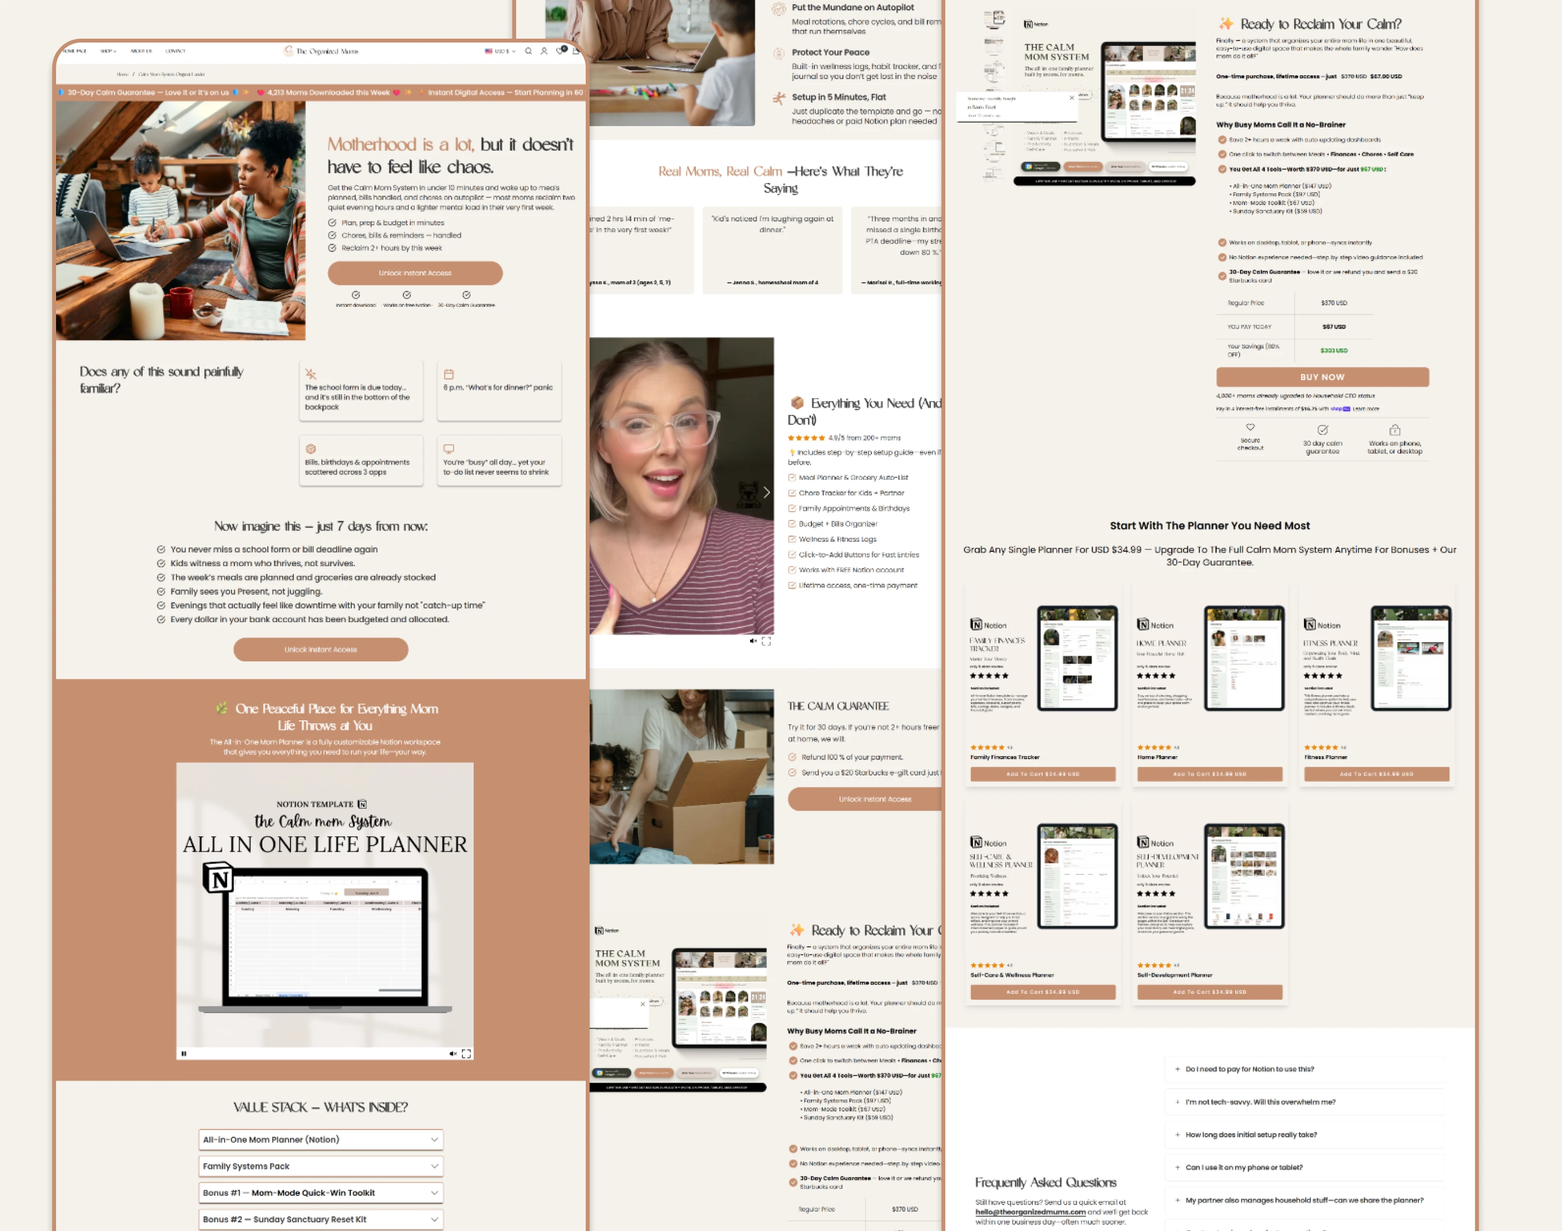
Task: Pause the All In One Life Planner video
Action: pos(184,1054)
